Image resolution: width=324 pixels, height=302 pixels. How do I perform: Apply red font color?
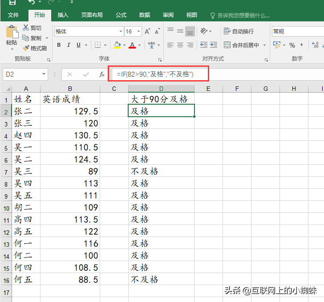pos(132,45)
